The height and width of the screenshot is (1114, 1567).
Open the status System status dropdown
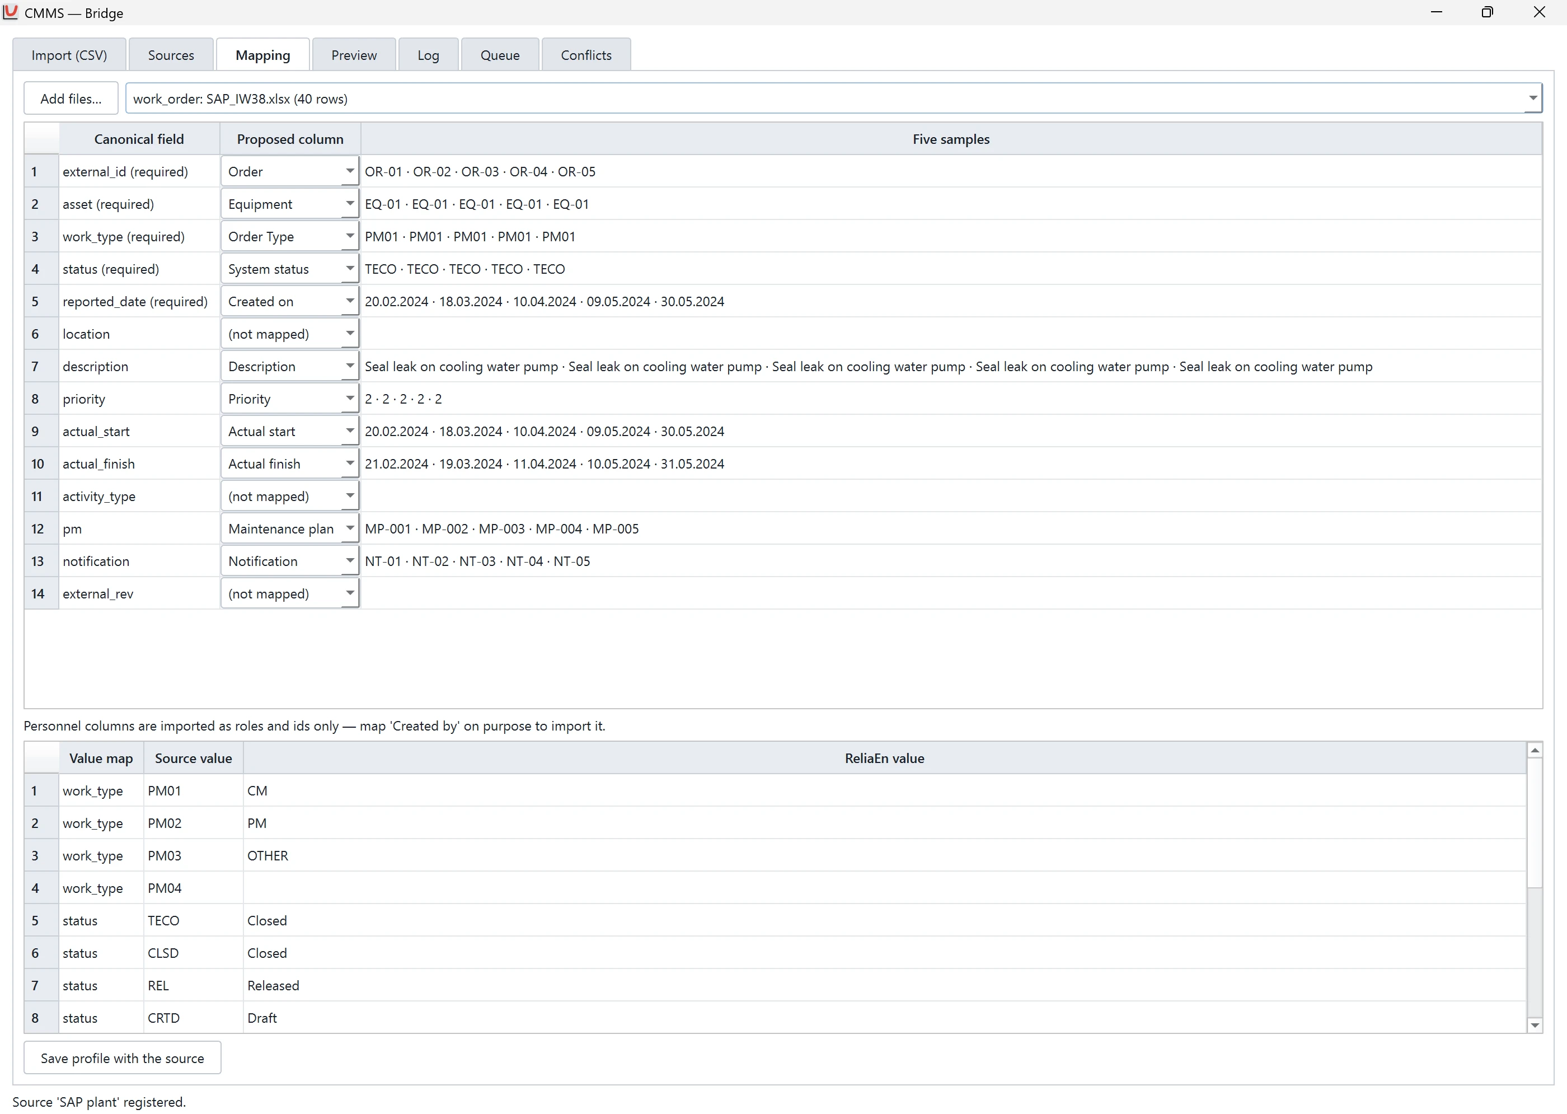click(x=289, y=269)
